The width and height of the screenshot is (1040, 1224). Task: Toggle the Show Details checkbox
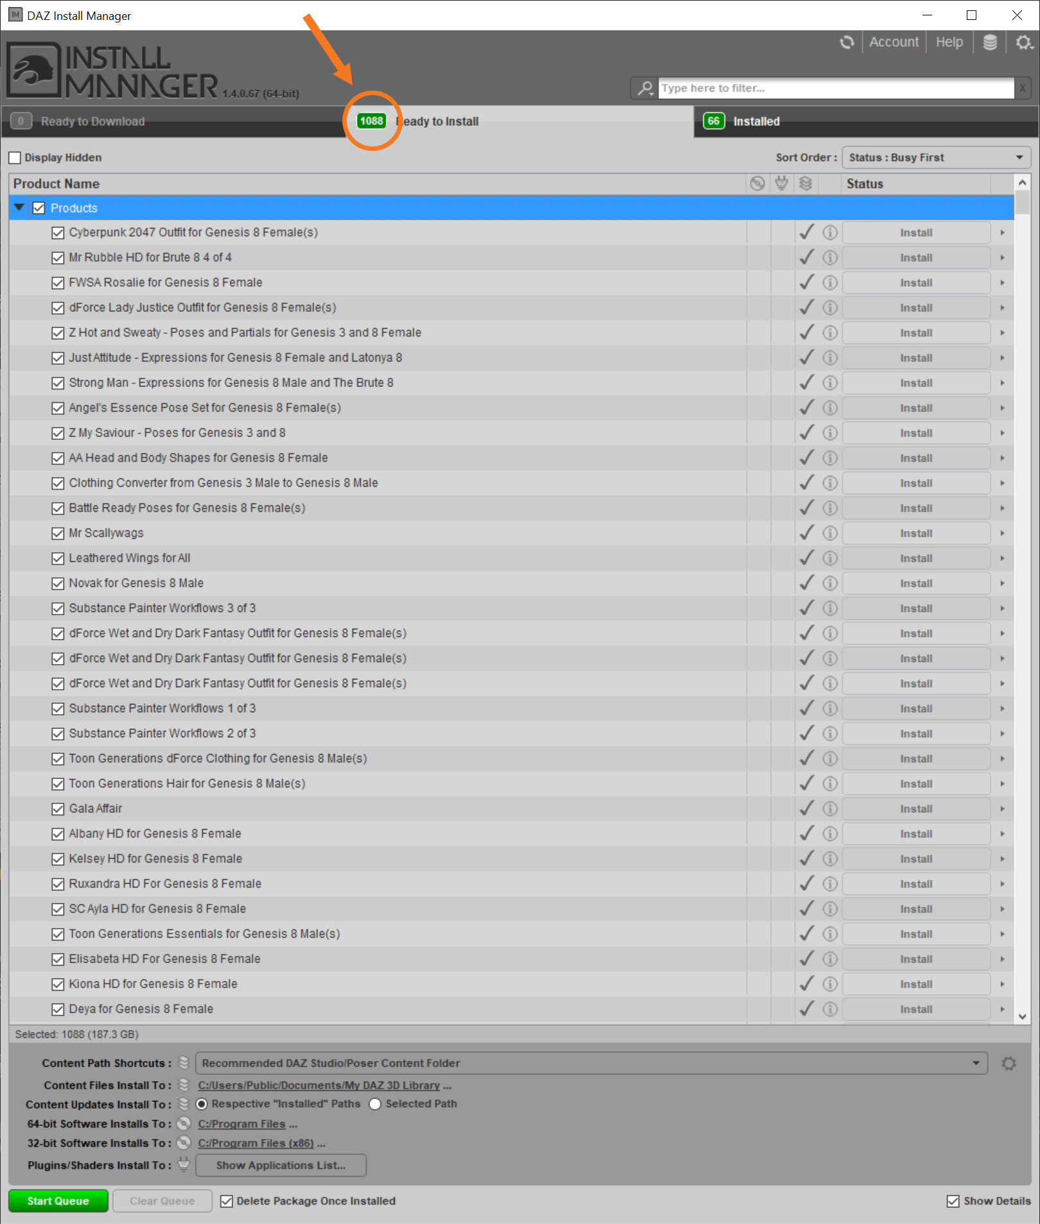point(953,1201)
